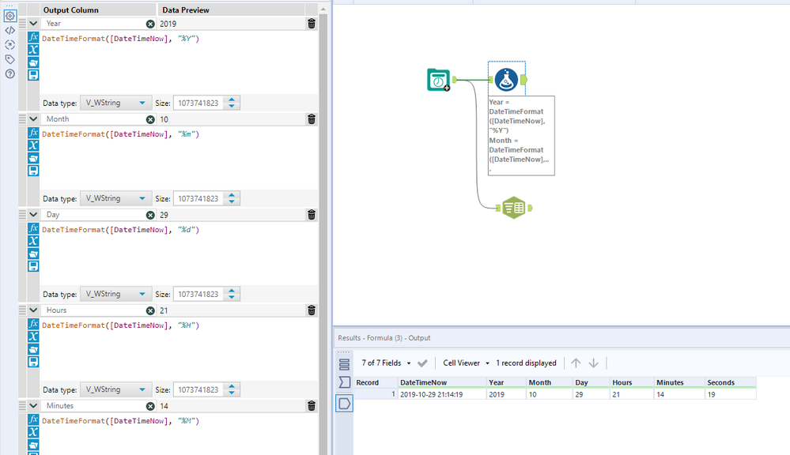790x455 pixels.
Task: Adjust Size stepper for Hours field
Action: click(232, 389)
